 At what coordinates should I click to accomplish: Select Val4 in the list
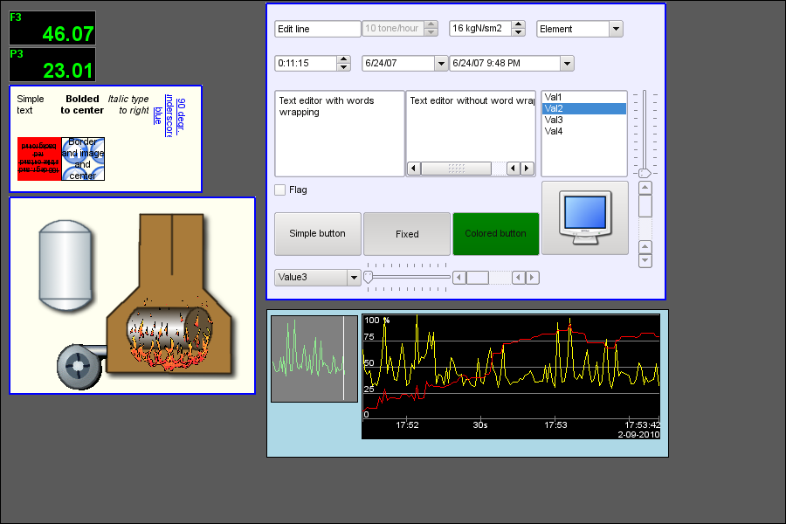tap(554, 131)
